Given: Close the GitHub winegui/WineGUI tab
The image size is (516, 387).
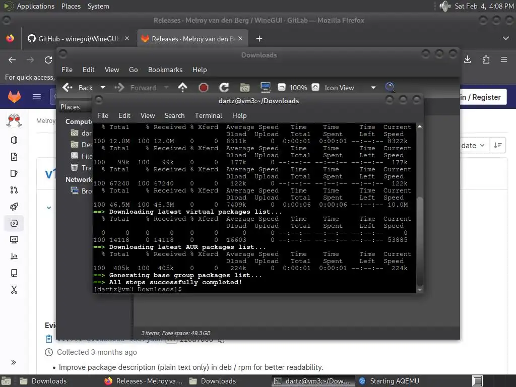Looking at the screenshot, I should coord(126,38).
